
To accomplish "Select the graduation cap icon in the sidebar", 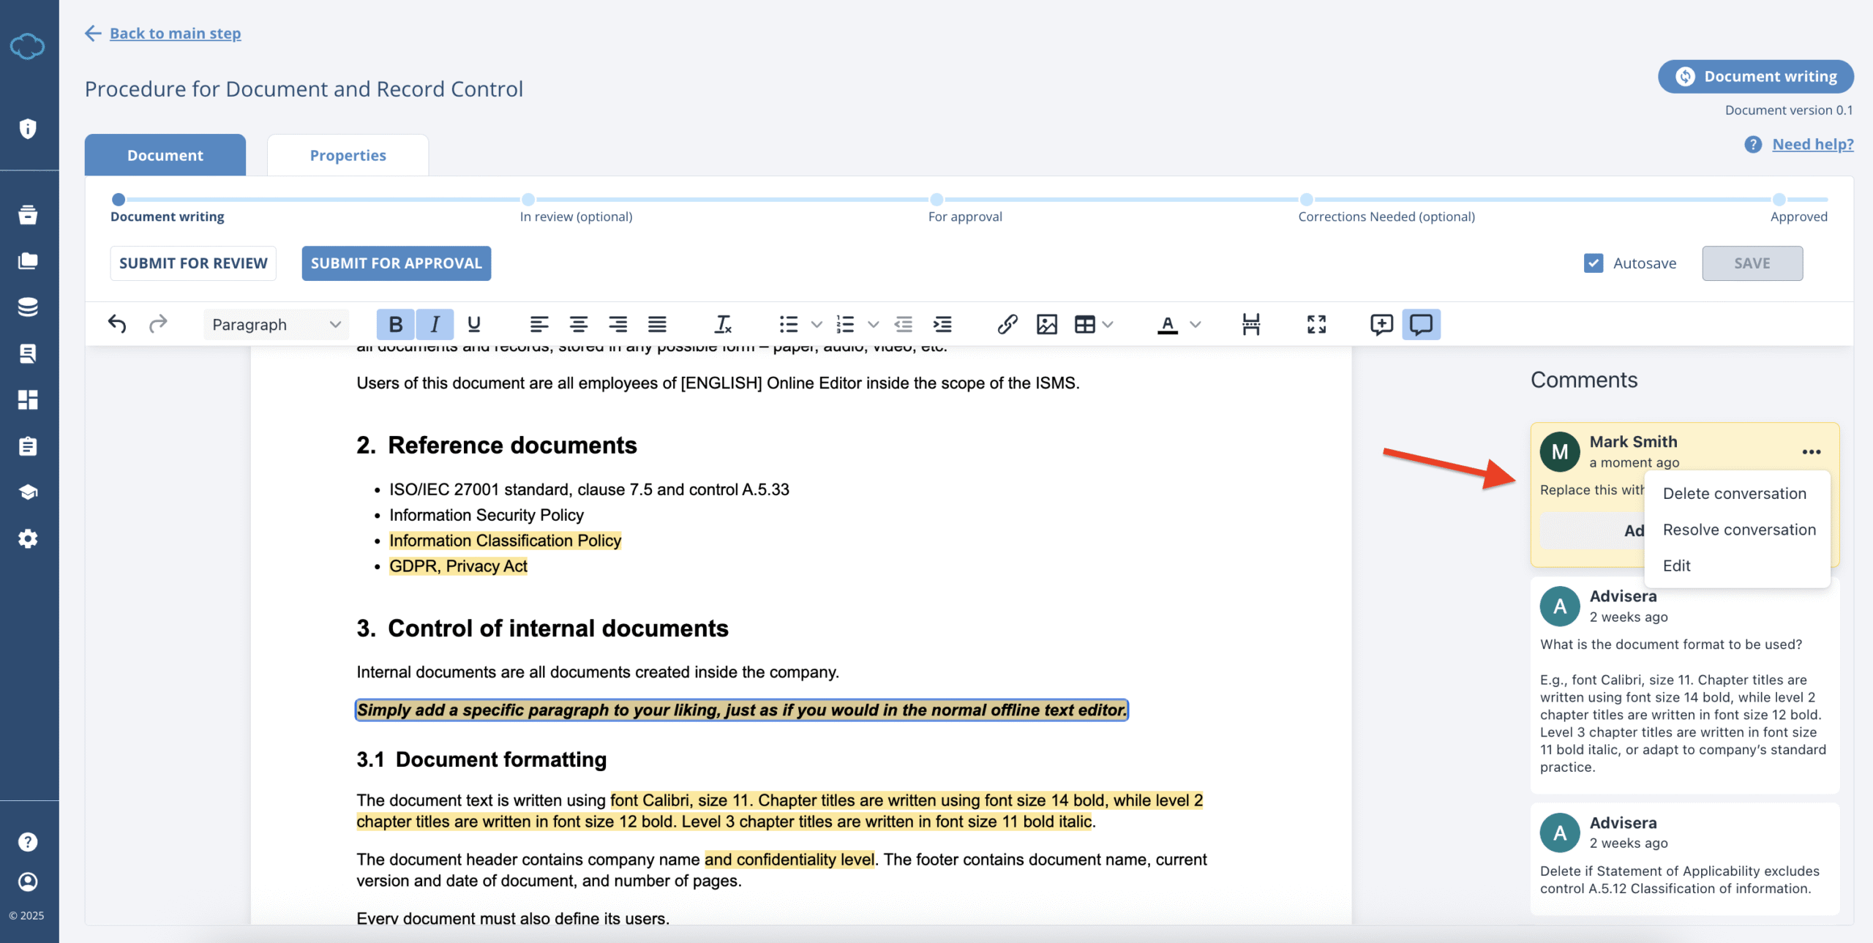I will point(28,492).
